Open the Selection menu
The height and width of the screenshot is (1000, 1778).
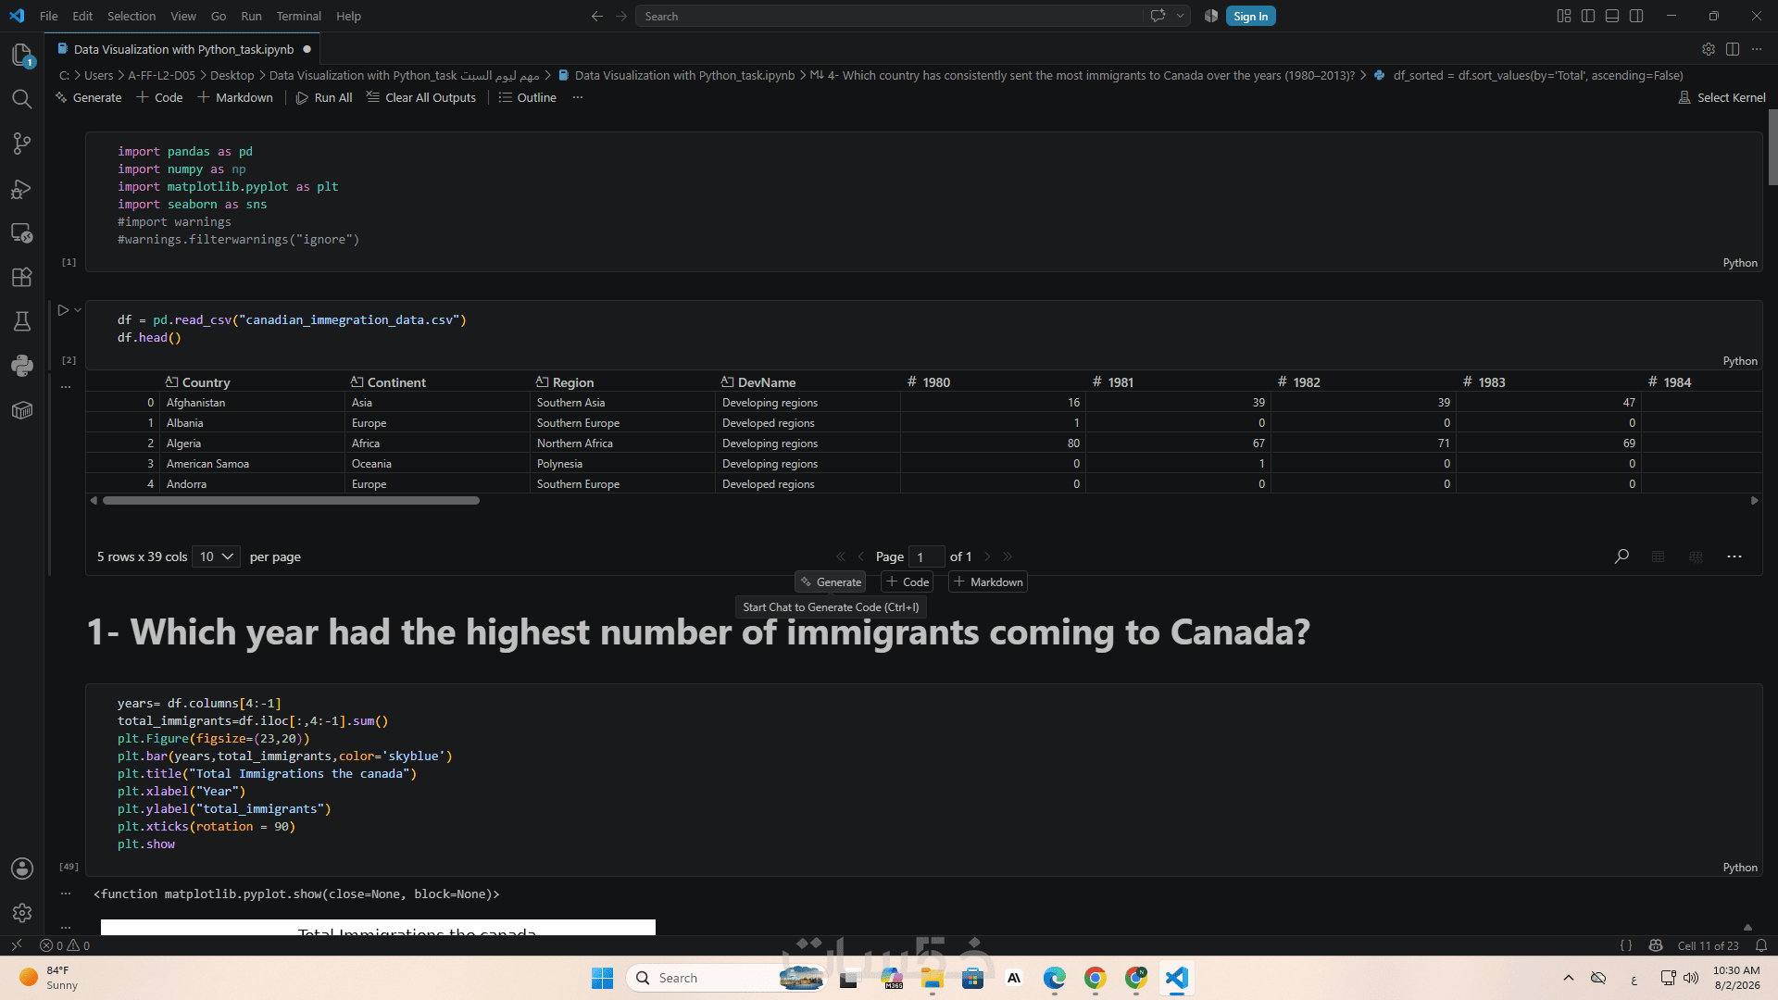coord(131,16)
